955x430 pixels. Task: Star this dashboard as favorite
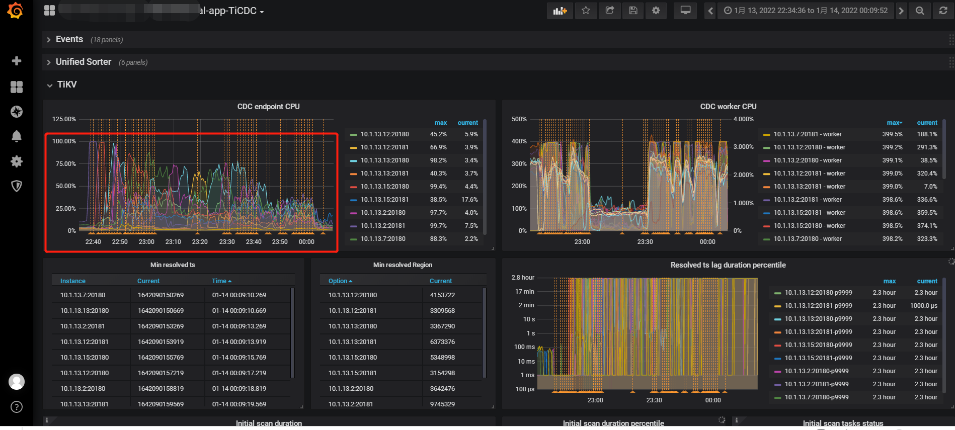pyautogui.click(x=586, y=11)
